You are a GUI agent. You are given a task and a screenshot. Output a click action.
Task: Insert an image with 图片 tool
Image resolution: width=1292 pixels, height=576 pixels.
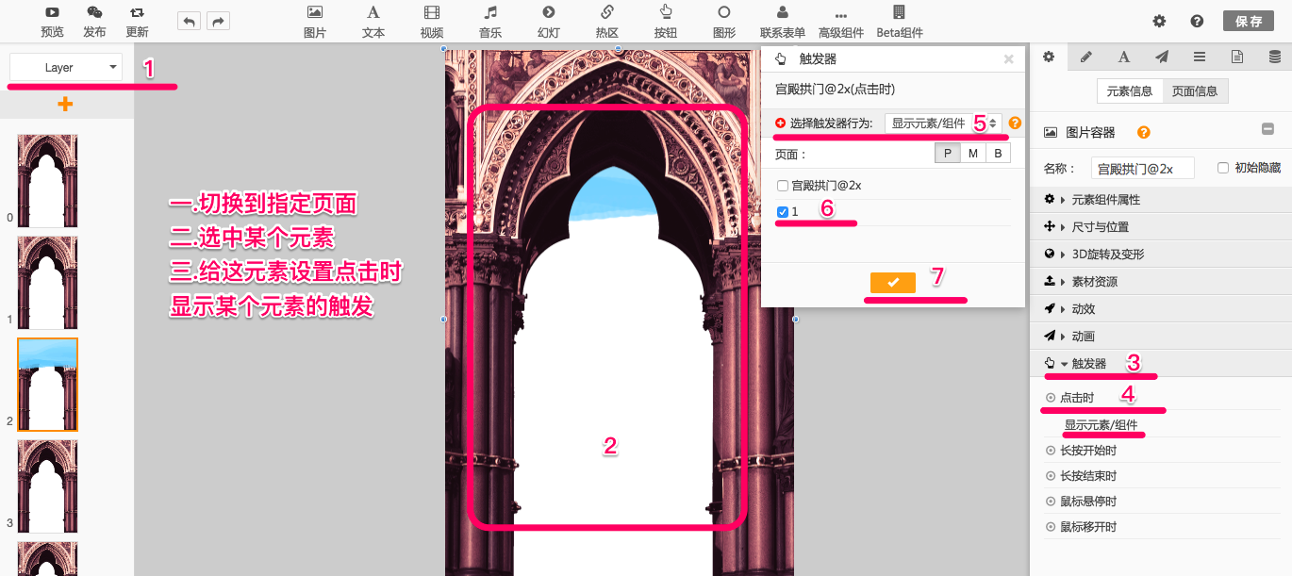[x=315, y=13]
